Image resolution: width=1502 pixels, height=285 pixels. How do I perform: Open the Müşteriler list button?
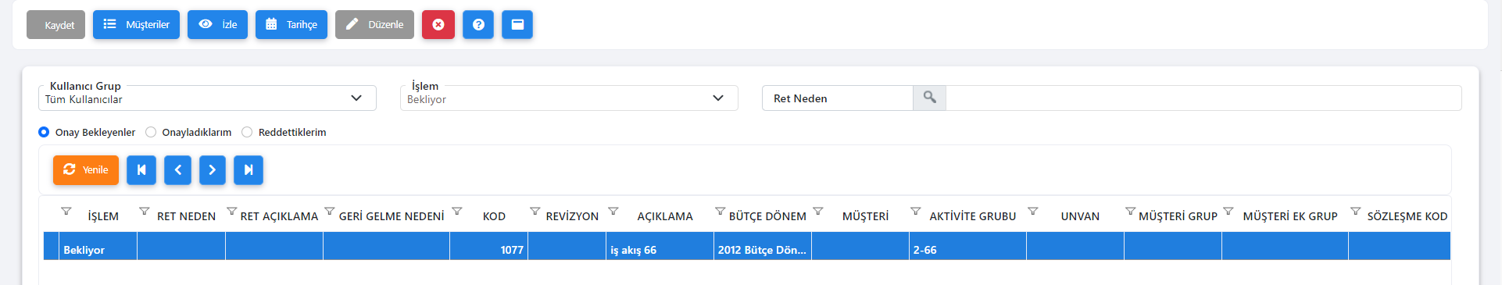(137, 25)
